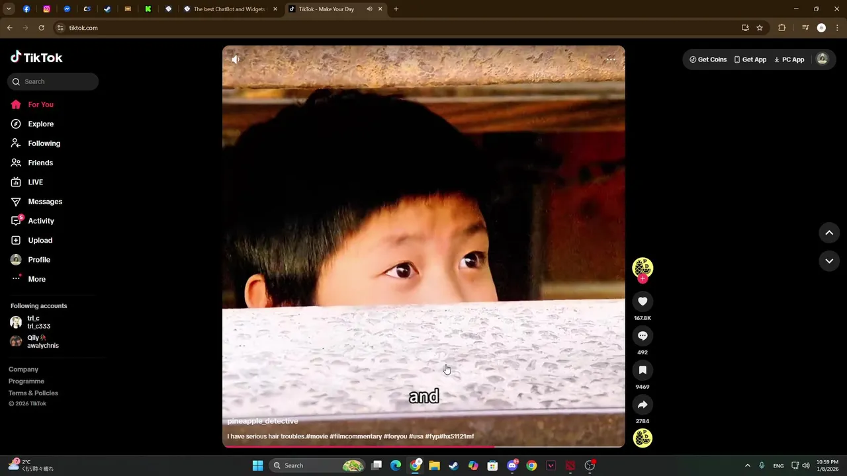Follow creator with red plus badge
Image resolution: width=847 pixels, height=476 pixels.
pyautogui.click(x=643, y=279)
